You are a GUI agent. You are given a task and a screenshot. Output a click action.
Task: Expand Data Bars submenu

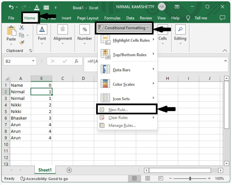(127, 70)
